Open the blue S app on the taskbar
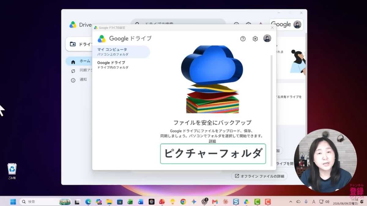Image resolution: width=367 pixels, height=206 pixels. (236, 202)
